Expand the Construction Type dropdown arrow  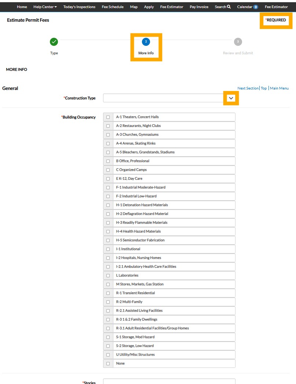click(231, 98)
